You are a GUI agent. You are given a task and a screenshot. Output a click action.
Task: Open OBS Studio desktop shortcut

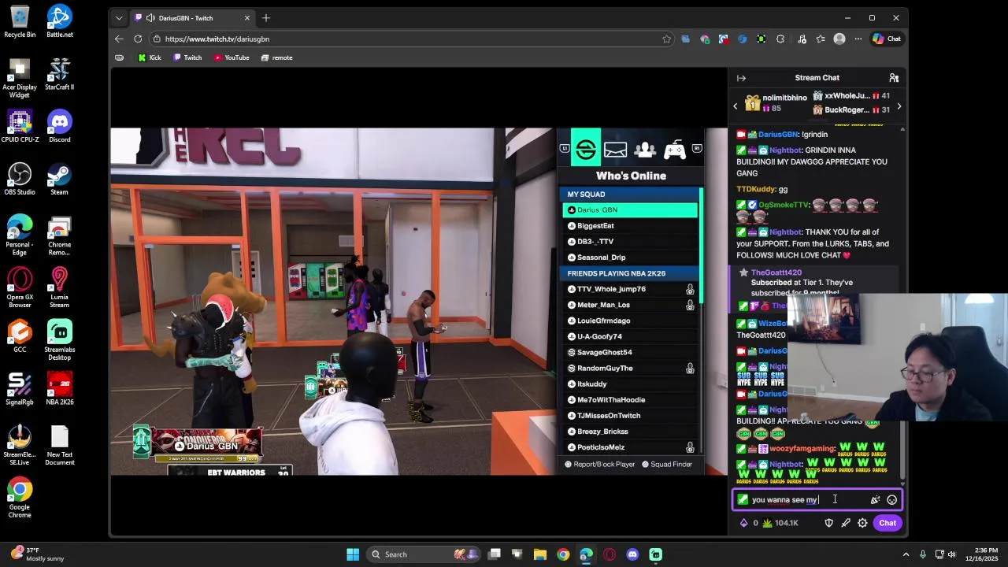pos(20,179)
